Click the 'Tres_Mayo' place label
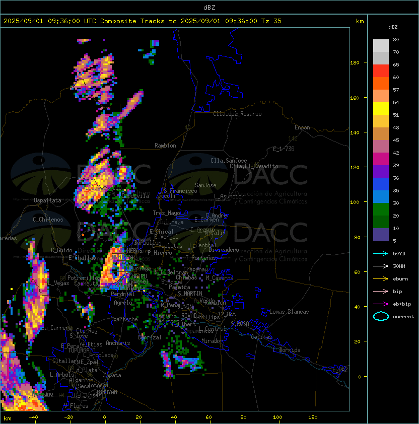Image resolution: width=419 pixels, height=424 pixels. click(x=166, y=213)
